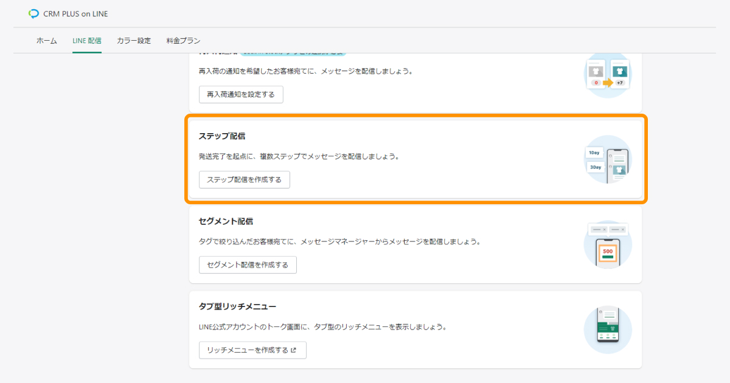The image size is (730, 383).
Task: Click the external link icon on リッチメニューを作成する
Action: 294,350
